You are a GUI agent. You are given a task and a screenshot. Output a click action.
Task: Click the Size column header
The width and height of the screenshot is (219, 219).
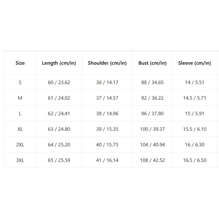click(x=20, y=63)
